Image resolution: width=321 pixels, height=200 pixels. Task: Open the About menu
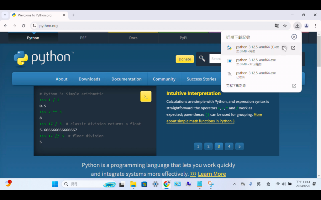(x=61, y=79)
